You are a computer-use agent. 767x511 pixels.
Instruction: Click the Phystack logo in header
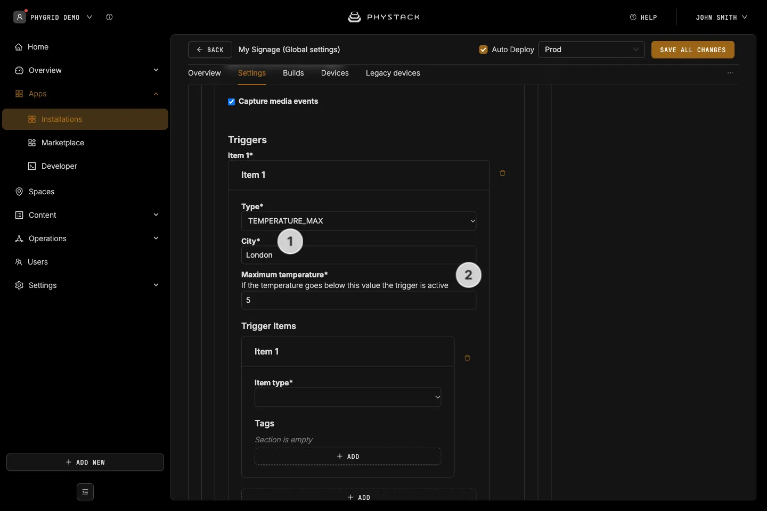pos(383,17)
